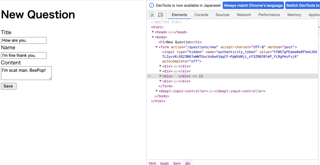320x165 pixels.
Task: Click the Always match Chrome's language button
Action: pos(253,5)
